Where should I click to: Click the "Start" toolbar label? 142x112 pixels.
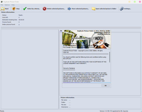coord(7,9)
